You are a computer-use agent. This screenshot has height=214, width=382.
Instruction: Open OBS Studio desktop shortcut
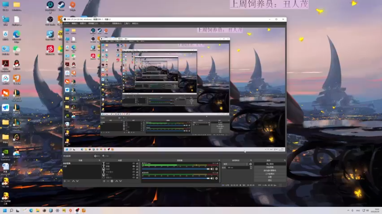click(x=50, y=20)
